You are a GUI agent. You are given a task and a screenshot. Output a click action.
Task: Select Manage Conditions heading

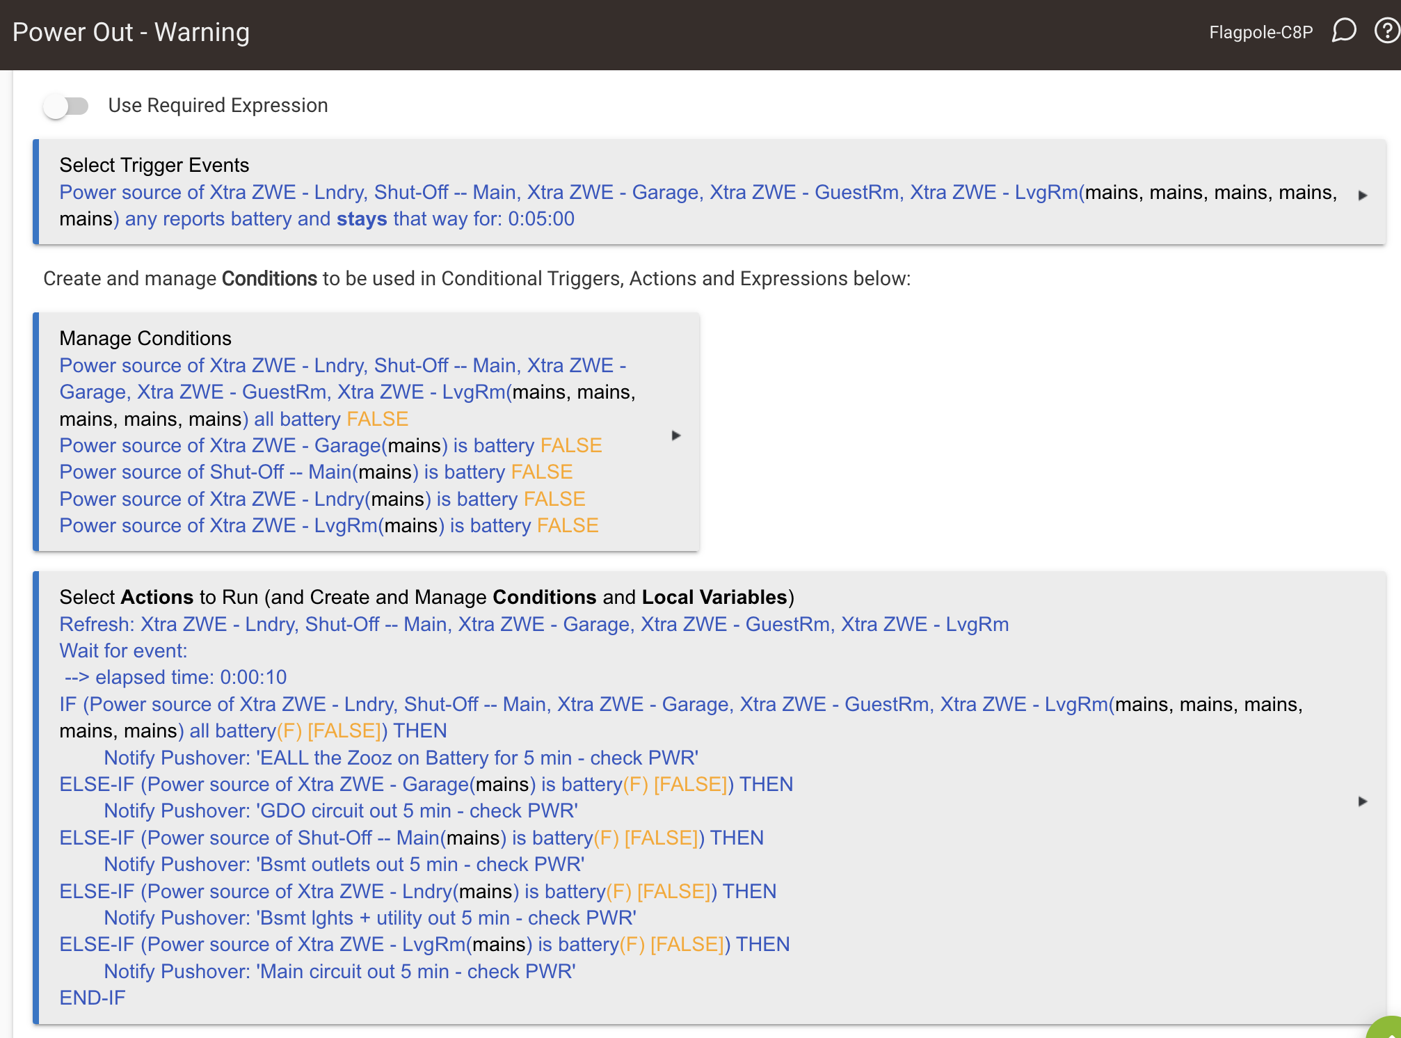coord(145,338)
